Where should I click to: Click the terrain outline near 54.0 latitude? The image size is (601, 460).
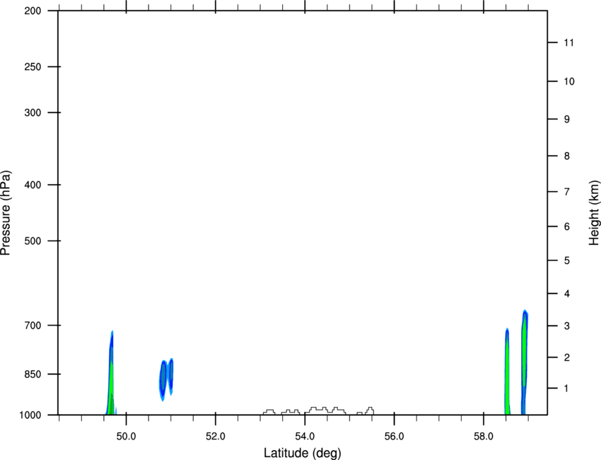(x=325, y=410)
